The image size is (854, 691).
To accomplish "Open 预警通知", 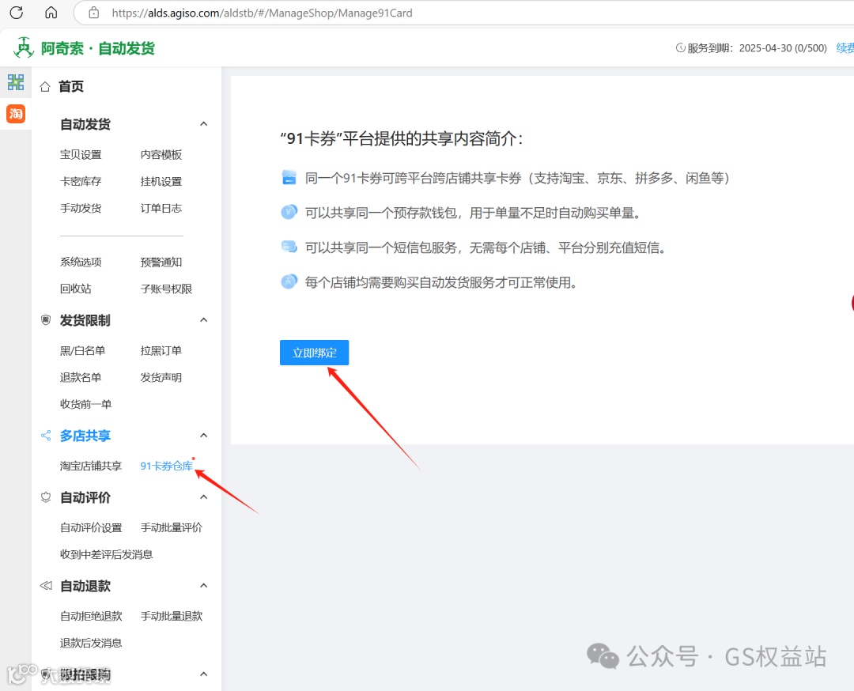I will (161, 262).
